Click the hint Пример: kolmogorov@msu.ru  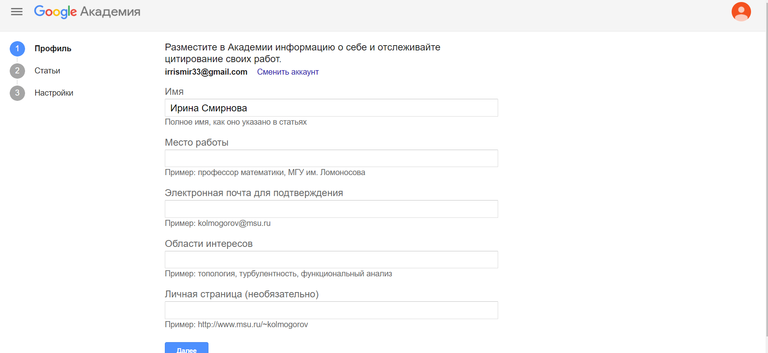pos(218,223)
